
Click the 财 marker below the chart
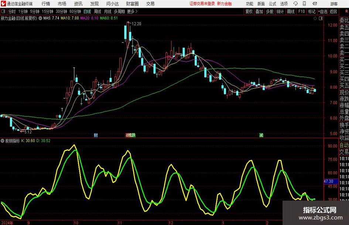click(x=96, y=135)
